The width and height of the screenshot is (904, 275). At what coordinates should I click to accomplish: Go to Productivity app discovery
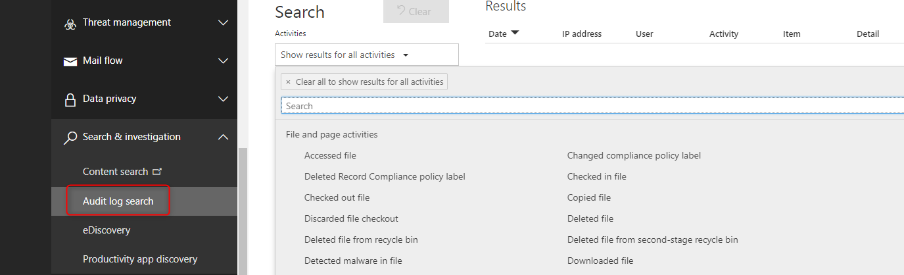(140, 259)
